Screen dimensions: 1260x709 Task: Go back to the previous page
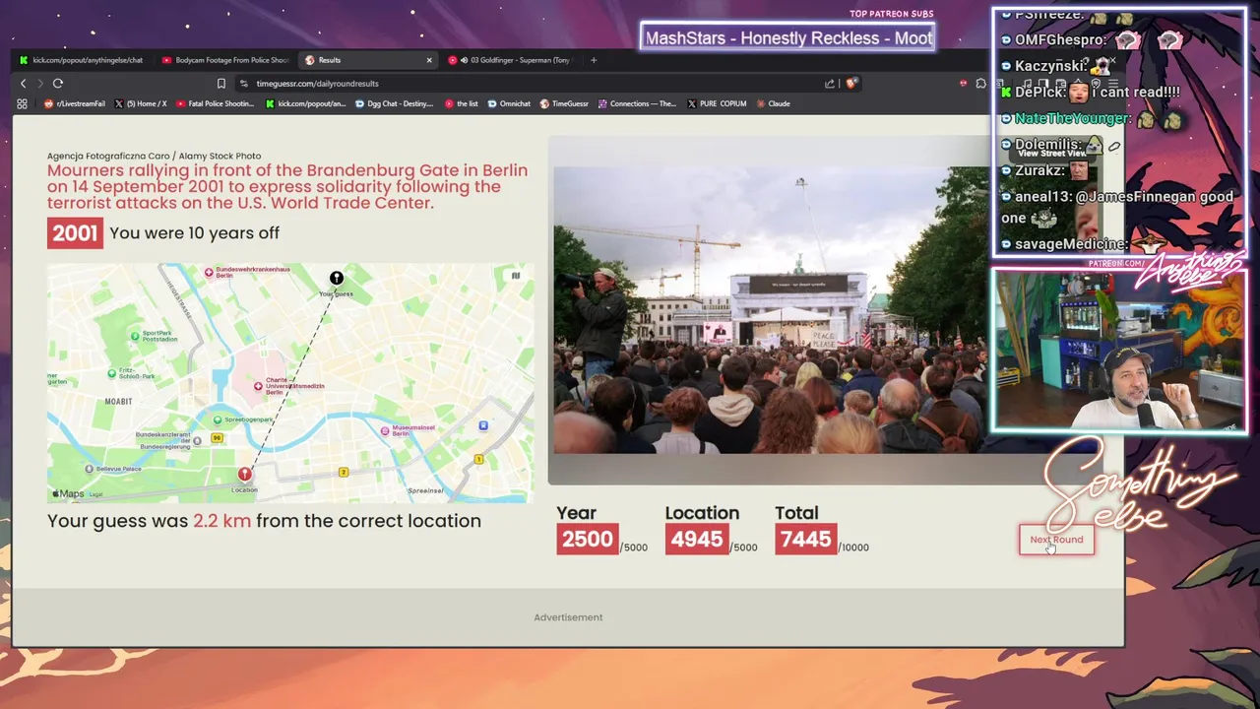24,84
